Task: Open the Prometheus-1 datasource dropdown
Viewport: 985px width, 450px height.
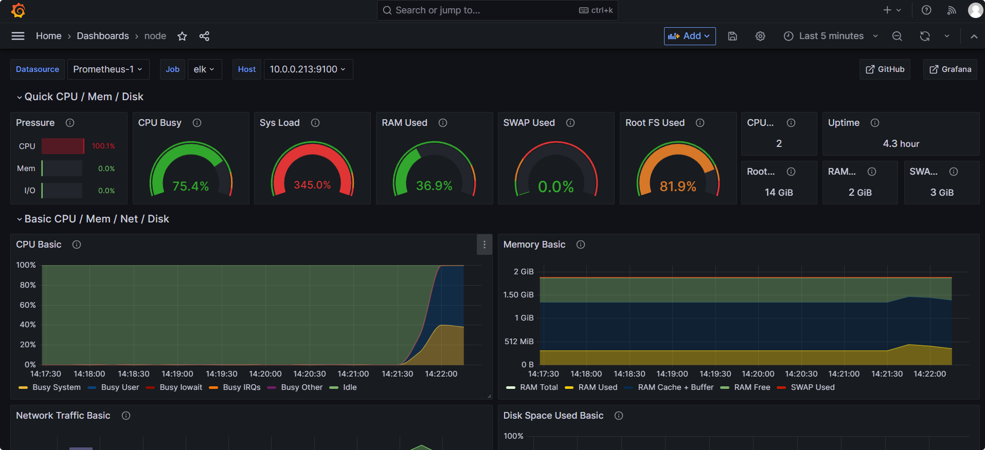Action: point(108,69)
